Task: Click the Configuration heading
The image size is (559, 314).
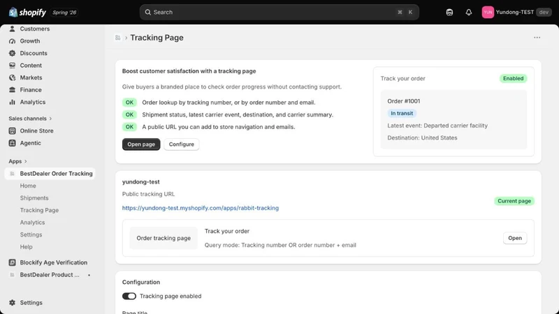Action: 141,282
